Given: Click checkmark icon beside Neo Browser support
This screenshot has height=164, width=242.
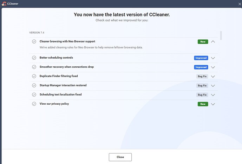Looking at the screenshot, I should click(34, 41).
